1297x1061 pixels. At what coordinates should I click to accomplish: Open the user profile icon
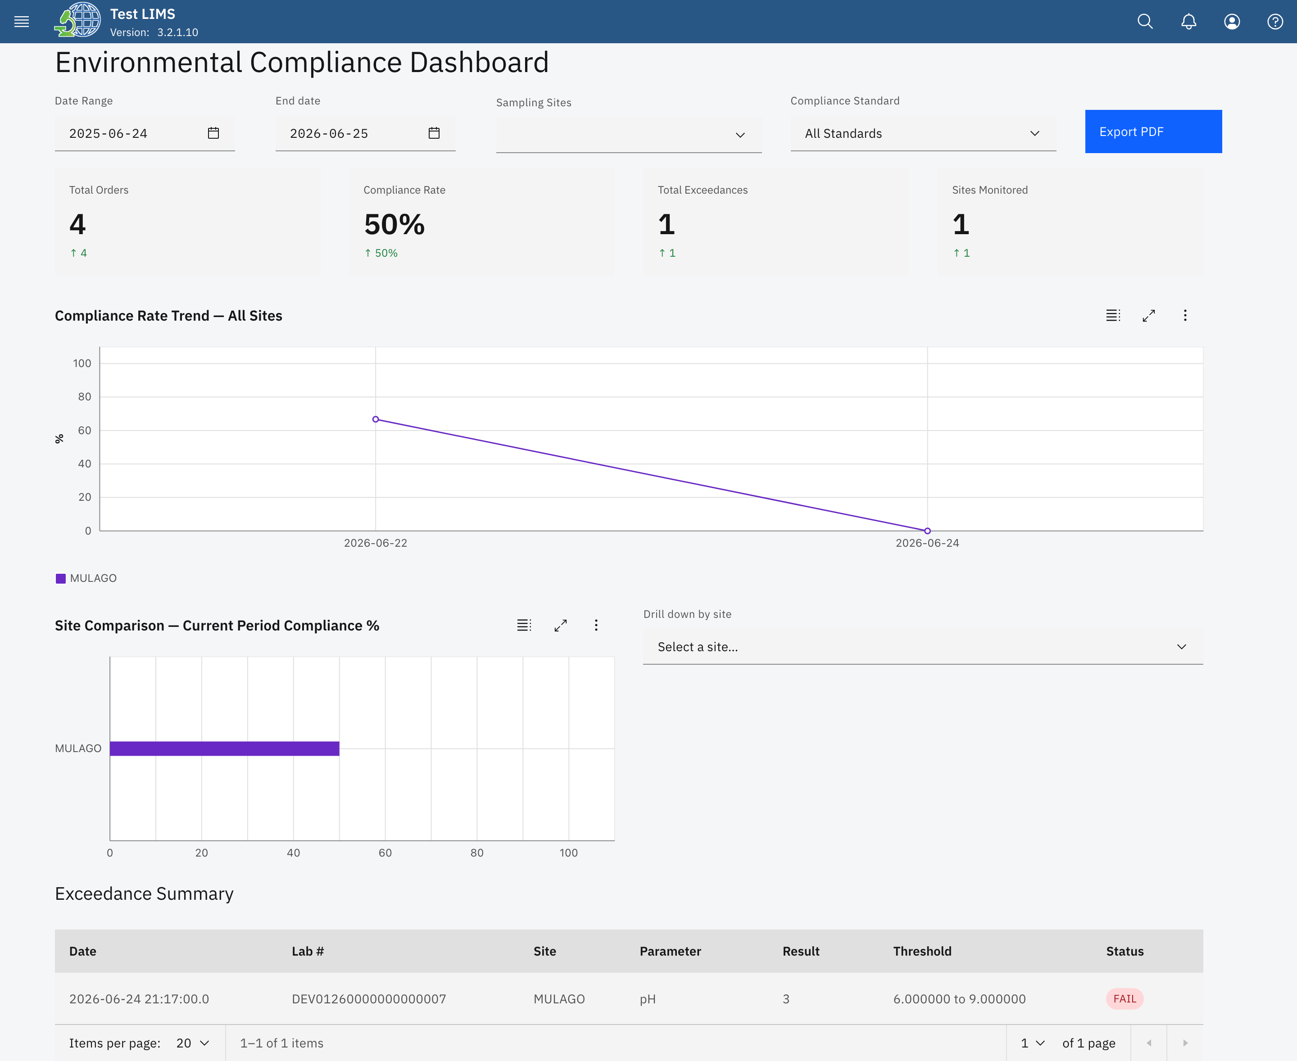1232,22
